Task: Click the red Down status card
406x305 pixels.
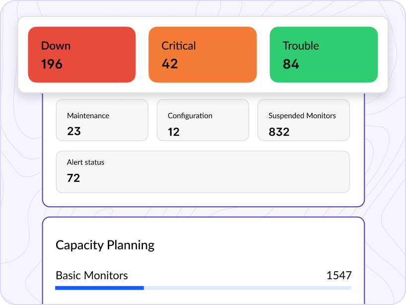Action: coord(81,54)
